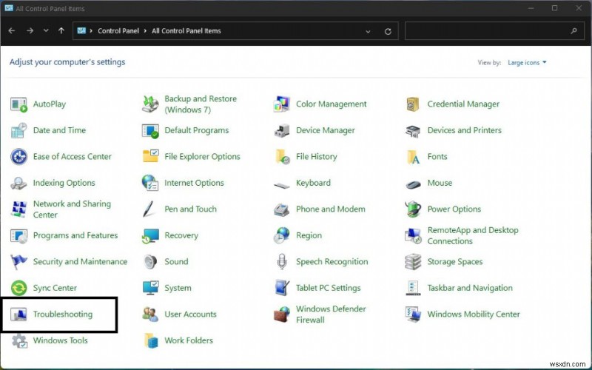This screenshot has width=592, height=370.
Task: Open Backup and Restore icon
Action: [150, 104]
